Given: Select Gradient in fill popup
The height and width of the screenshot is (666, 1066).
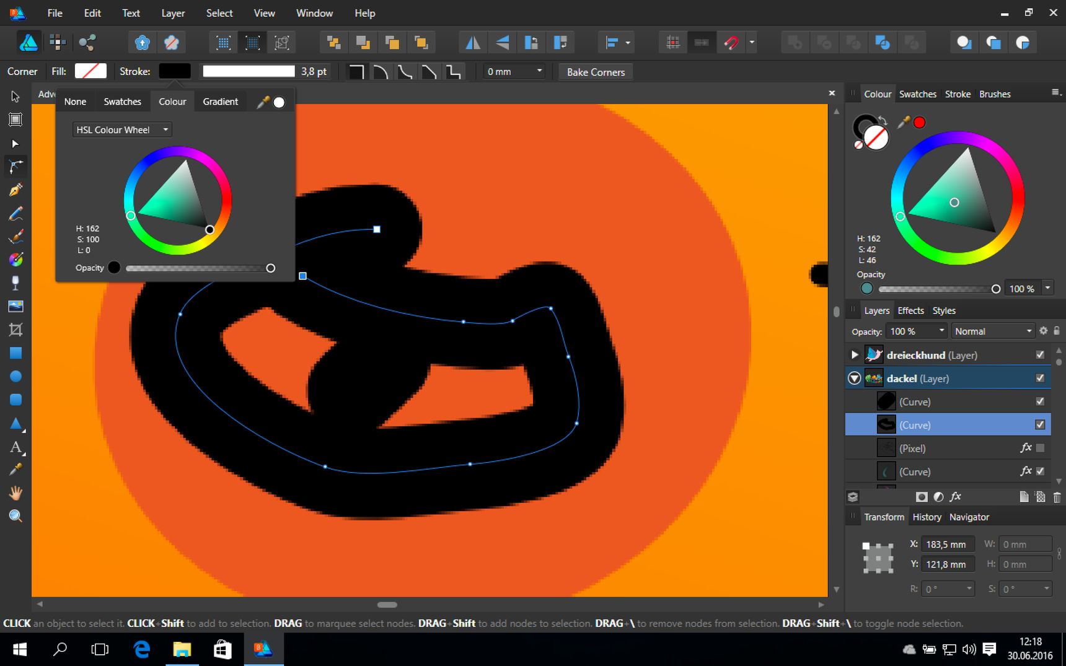Looking at the screenshot, I should click(x=220, y=102).
